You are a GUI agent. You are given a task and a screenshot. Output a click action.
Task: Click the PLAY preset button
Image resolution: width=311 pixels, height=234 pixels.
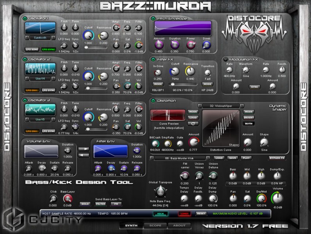pos(246,158)
